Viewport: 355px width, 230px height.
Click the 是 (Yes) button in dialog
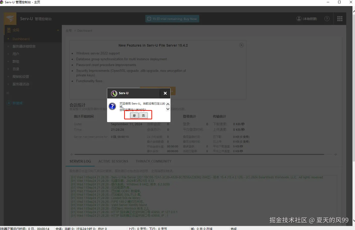[134, 116]
